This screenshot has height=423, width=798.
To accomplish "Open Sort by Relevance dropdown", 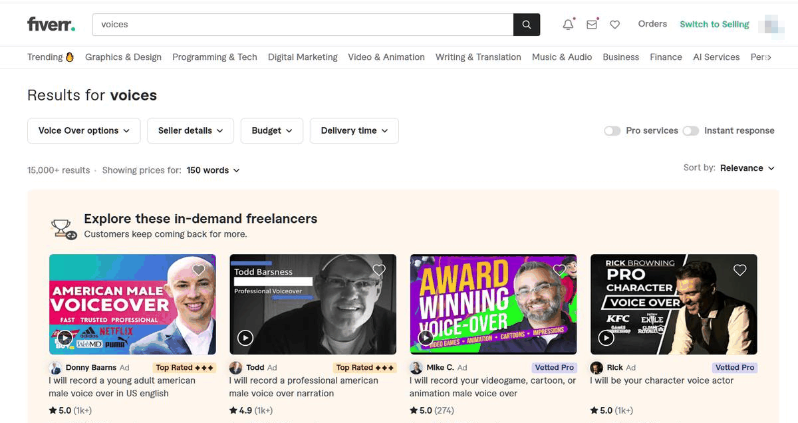I will click(747, 168).
